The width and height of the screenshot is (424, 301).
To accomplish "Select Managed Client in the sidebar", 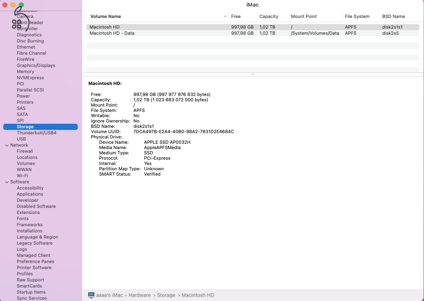I will pyautogui.click(x=33, y=255).
